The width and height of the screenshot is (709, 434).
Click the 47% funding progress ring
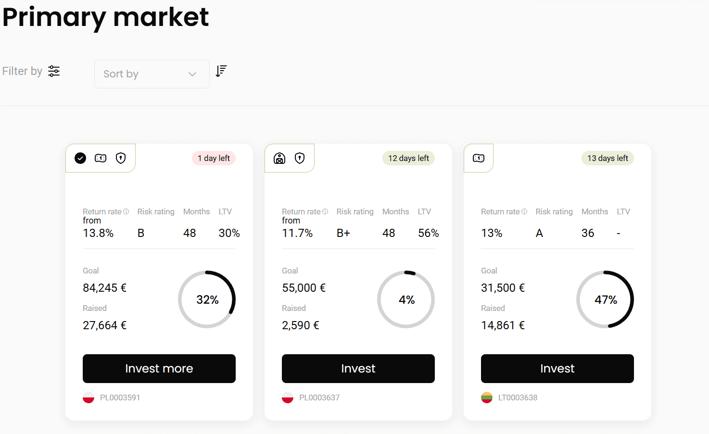605,299
